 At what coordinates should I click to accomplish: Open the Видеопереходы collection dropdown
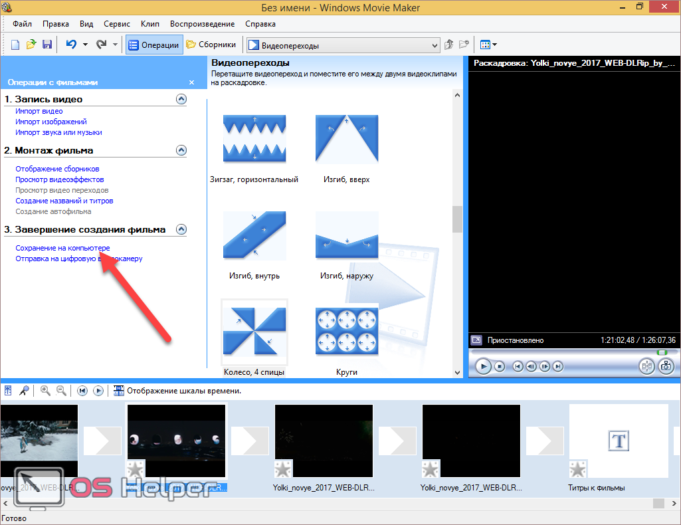tap(435, 46)
